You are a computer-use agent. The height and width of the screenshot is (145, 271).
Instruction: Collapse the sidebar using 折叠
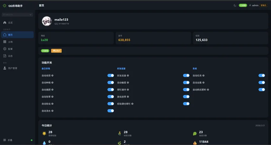point(10,140)
